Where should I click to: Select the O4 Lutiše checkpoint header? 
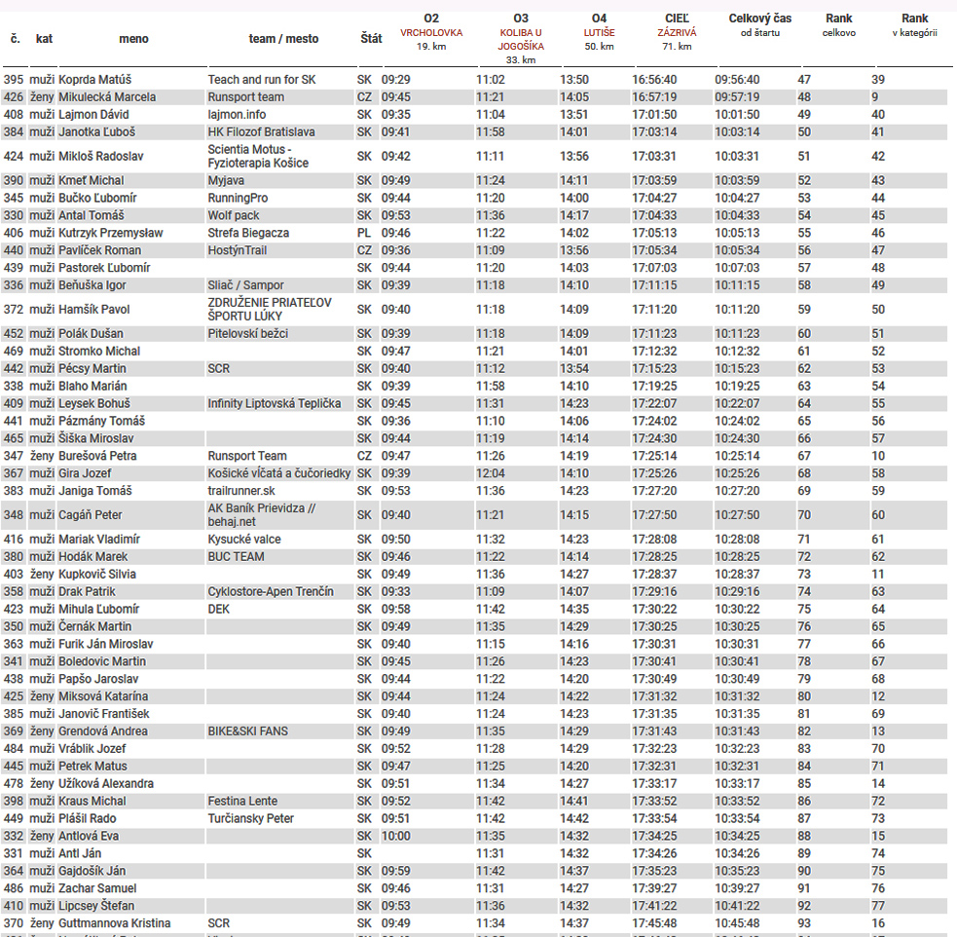point(599,32)
